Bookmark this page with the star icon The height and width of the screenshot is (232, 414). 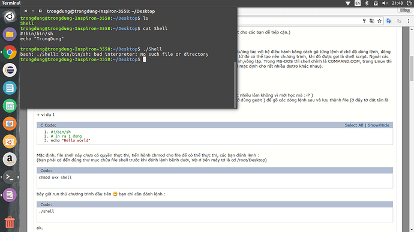(379, 21)
